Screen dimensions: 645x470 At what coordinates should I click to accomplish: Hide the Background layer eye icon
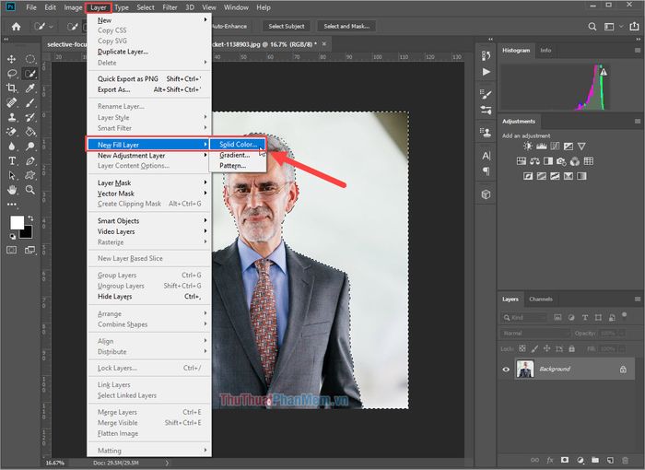pos(506,370)
